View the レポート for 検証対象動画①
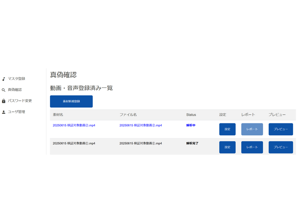The width and height of the screenshot is (297, 223). pyautogui.click(x=252, y=147)
